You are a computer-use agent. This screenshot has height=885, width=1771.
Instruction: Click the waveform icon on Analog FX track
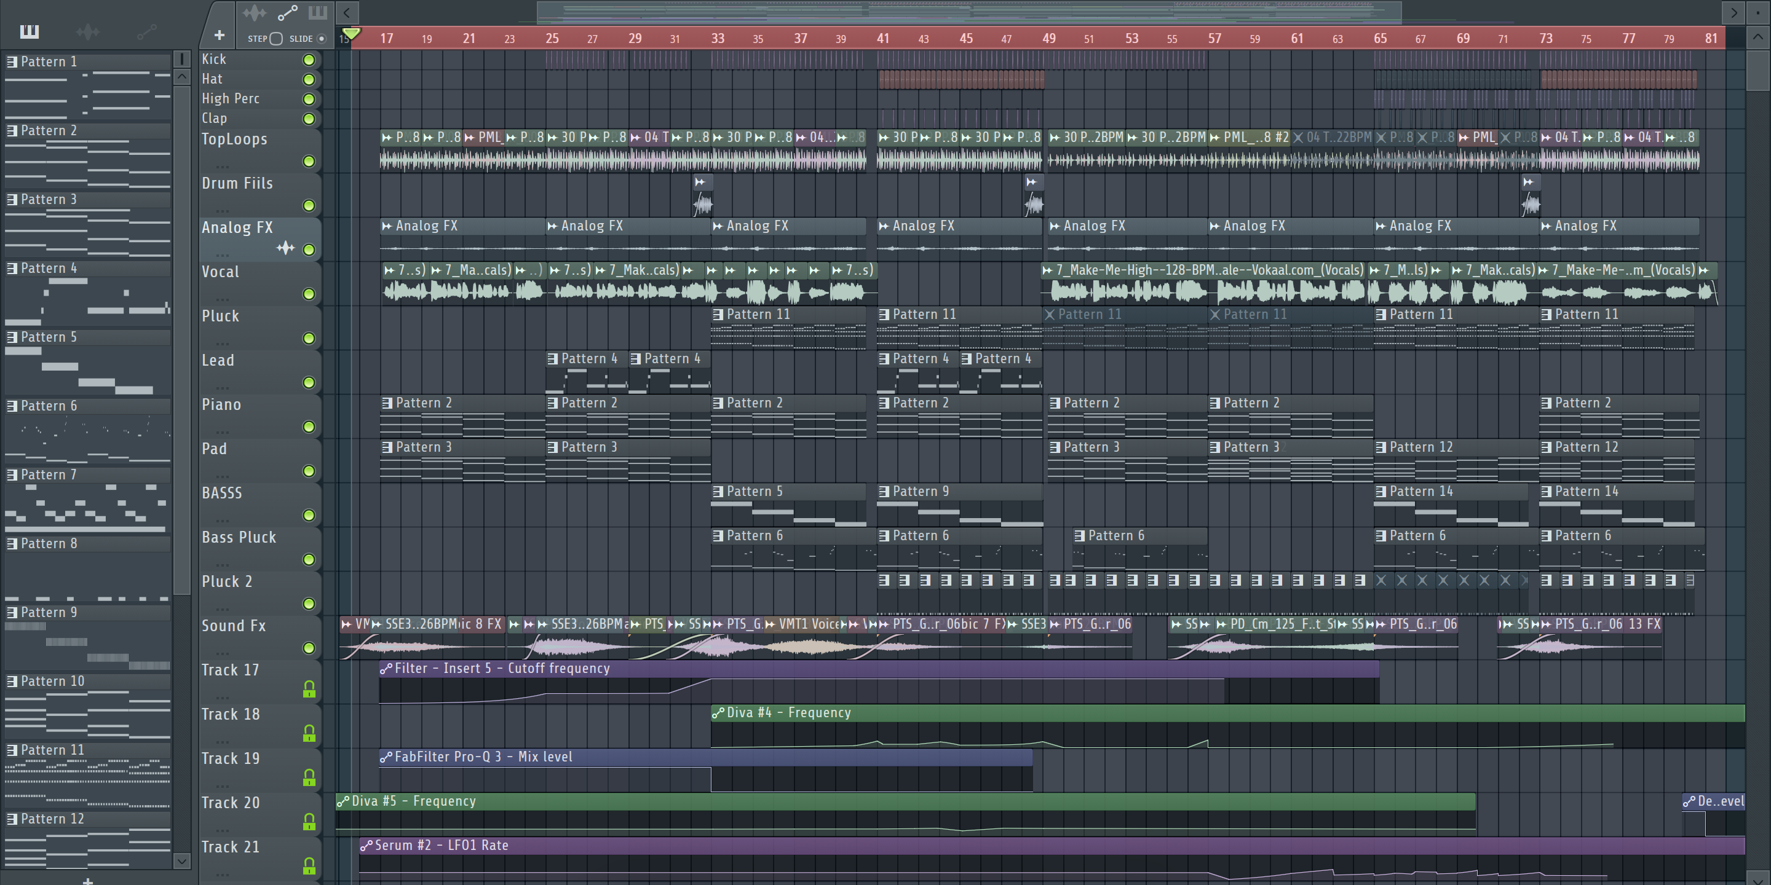(x=285, y=248)
